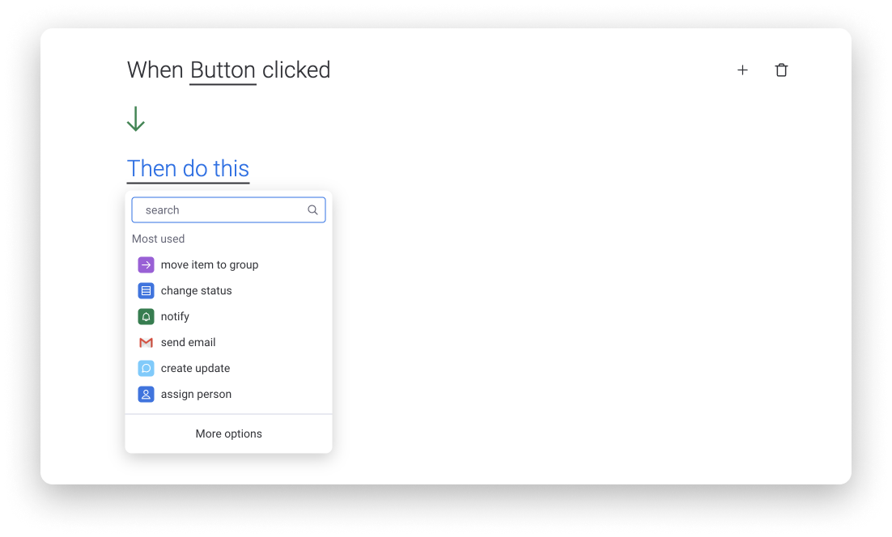Screen dimensions: 892x537
Task: Pick the "notify" text option
Action: tap(175, 316)
